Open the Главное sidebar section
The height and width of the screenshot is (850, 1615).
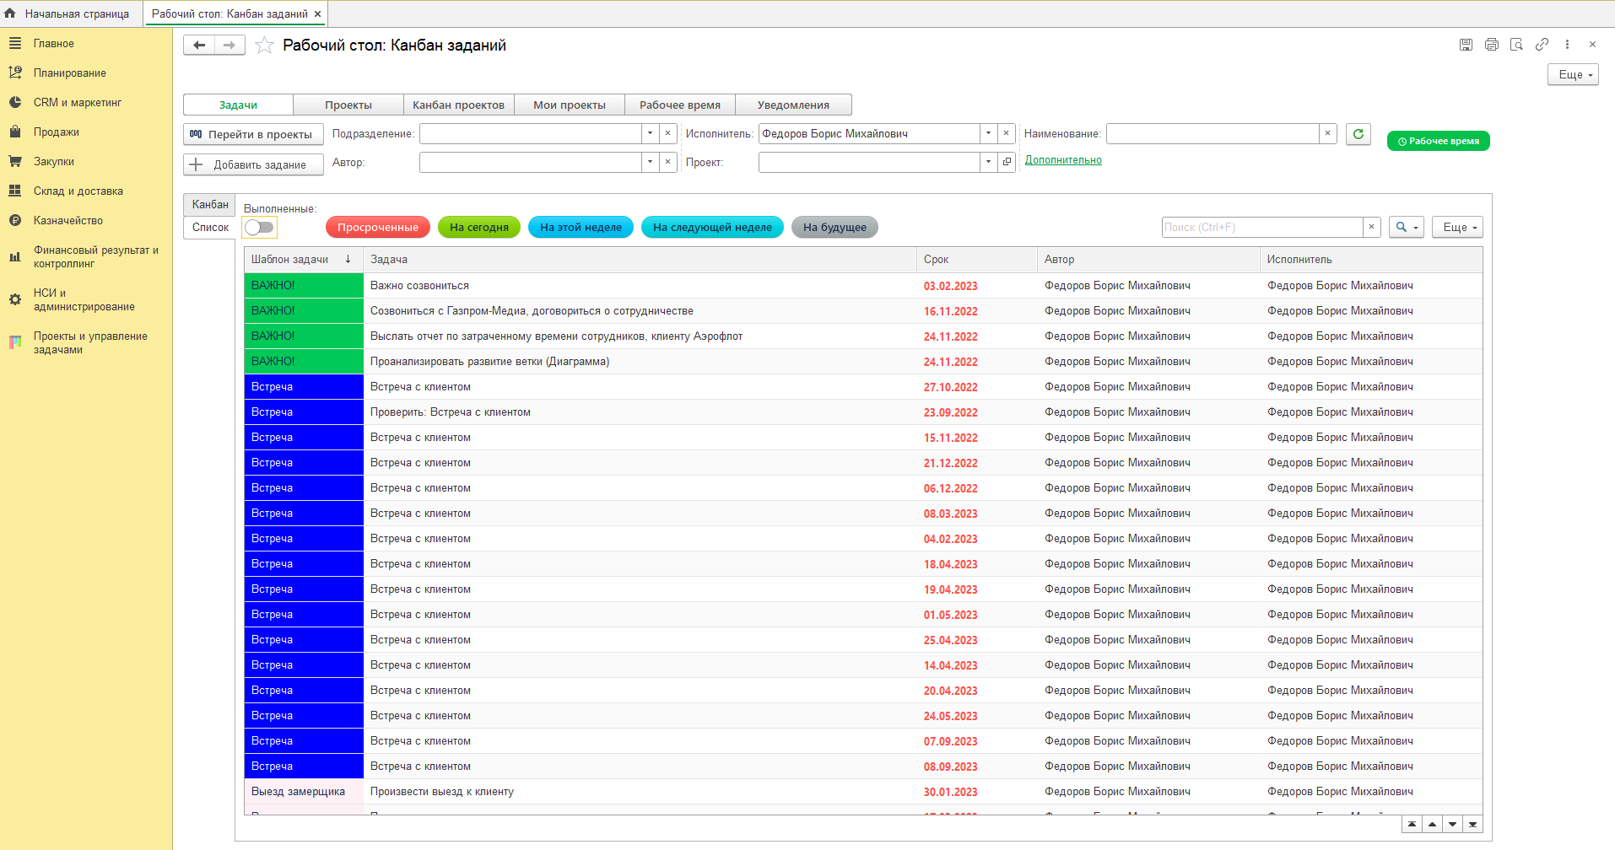tap(53, 43)
